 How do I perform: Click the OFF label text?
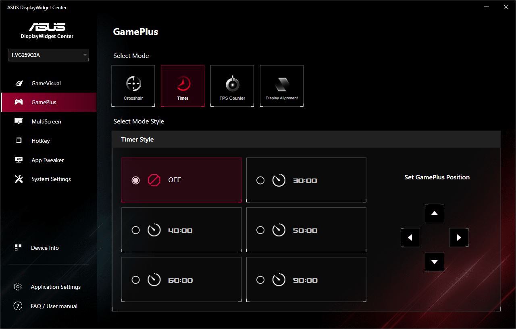pos(175,180)
